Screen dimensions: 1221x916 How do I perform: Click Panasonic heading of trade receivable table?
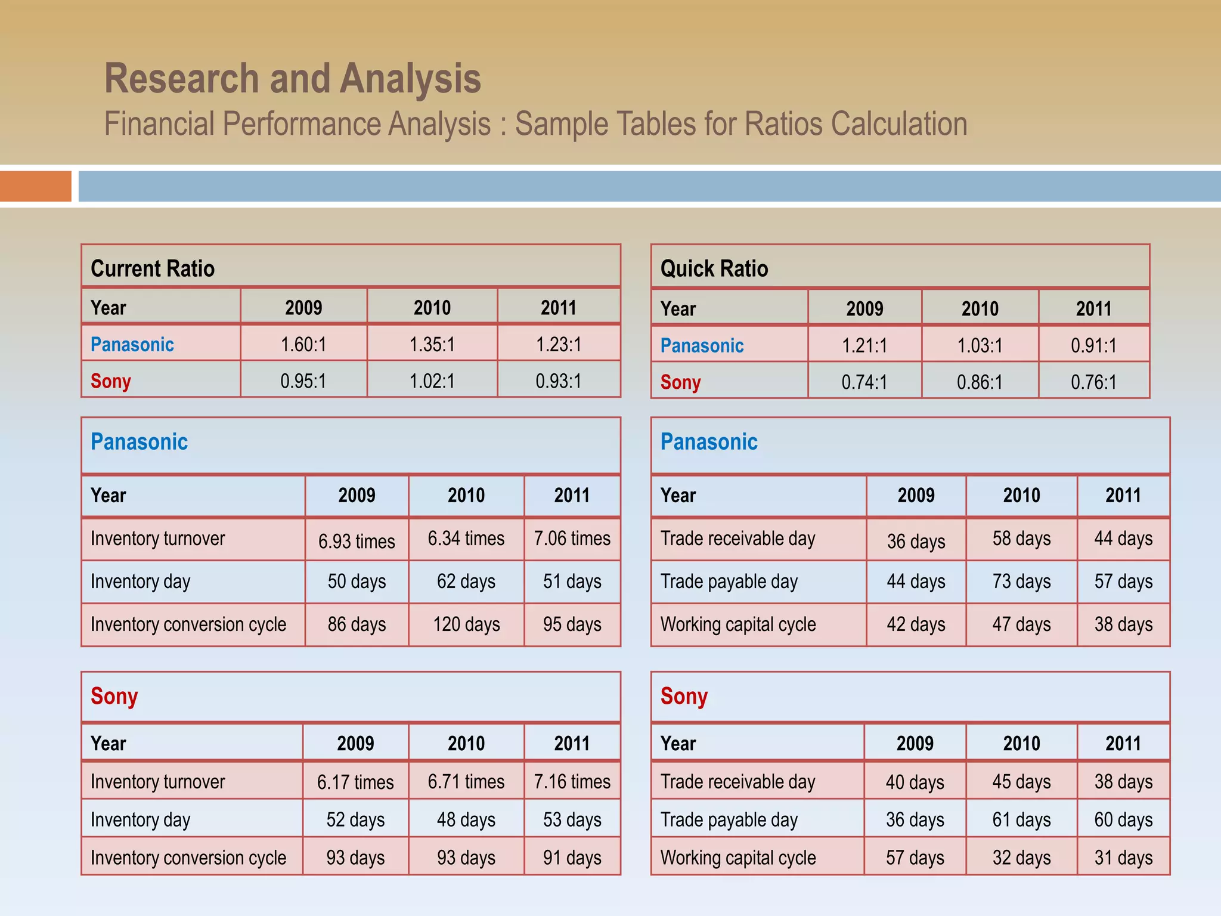pyautogui.click(x=709, y=442)
